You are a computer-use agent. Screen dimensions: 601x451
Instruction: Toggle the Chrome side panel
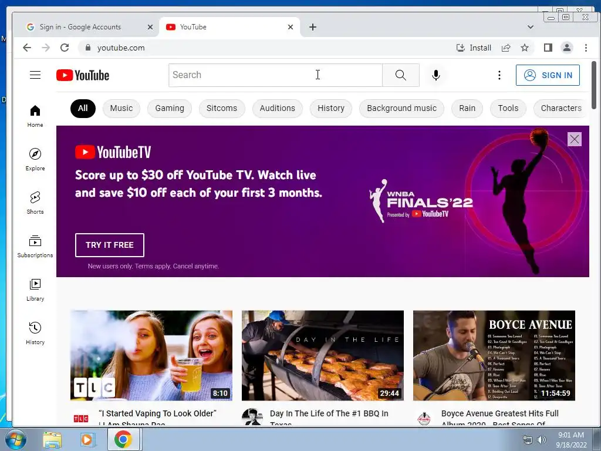[x=548, y=48]
